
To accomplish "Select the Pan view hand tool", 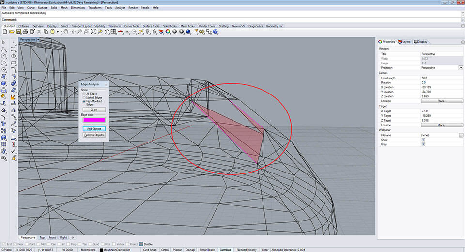I will [x=66, y=32].
